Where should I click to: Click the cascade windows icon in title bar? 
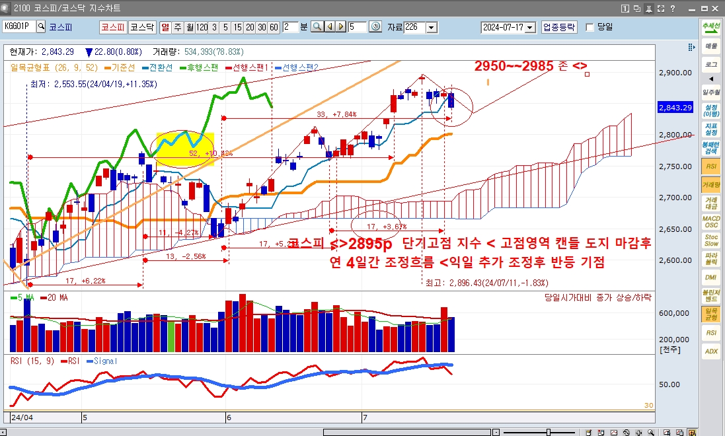(x=636, y=9)
